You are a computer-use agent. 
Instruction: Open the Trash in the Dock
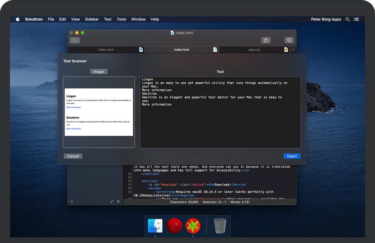tap(220, 226)
